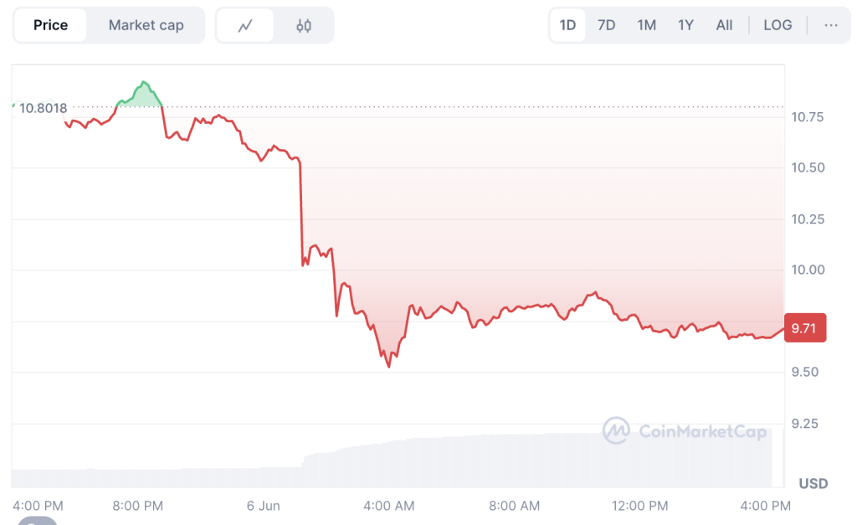Viewport: 857px width, 525px height.
Task: Choose the 7D time range
Action: click(606, 25)
